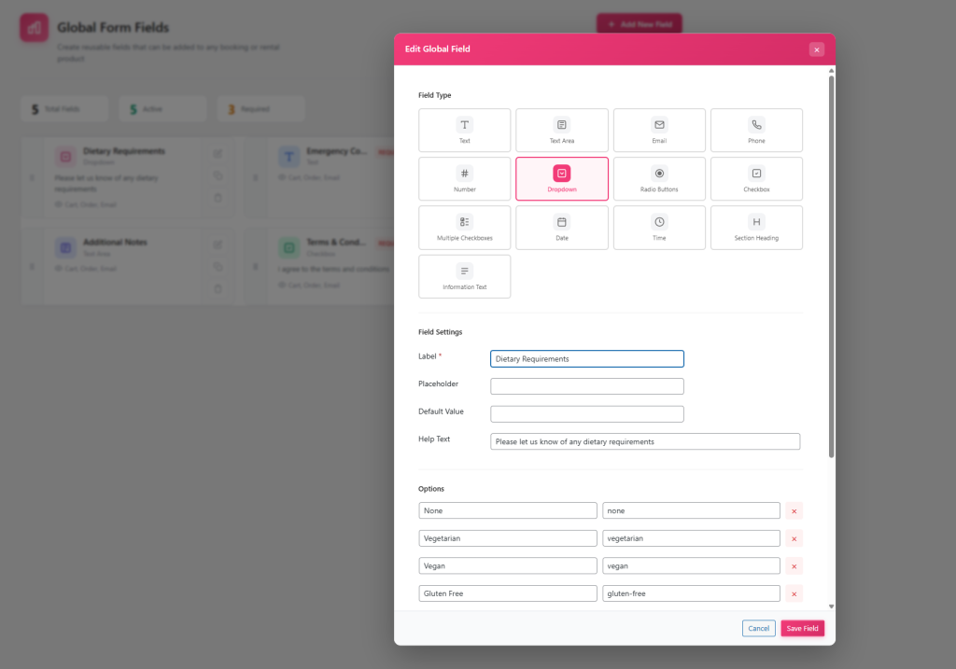This screenshot has height=669, width=956.
Task: Click into the Placeholder input field
Action: click(586, 386)
